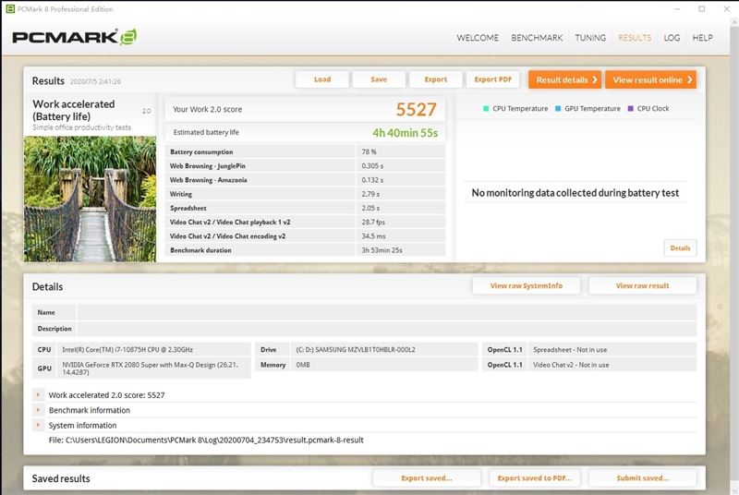Click the jungle bridge thumbnail image
739x495 pixels.
point(90,199)
